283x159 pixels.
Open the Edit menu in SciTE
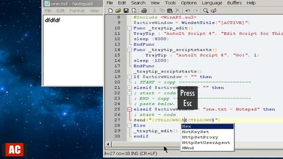tap(122, 3)
